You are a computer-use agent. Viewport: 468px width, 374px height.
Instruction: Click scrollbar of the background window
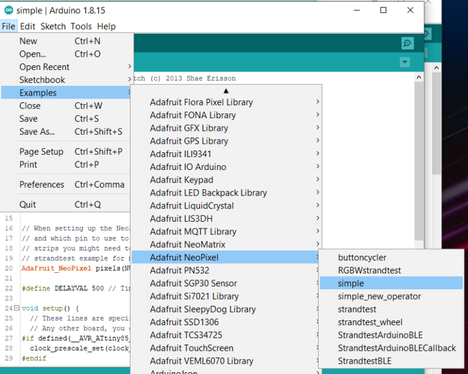436,123
